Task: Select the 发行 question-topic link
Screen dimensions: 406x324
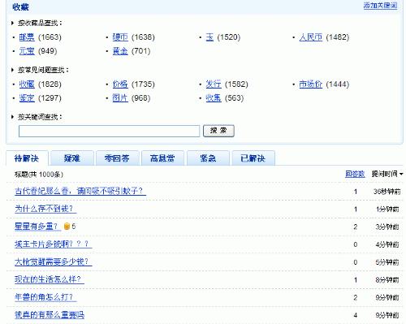Action: (x=214, y=84)
